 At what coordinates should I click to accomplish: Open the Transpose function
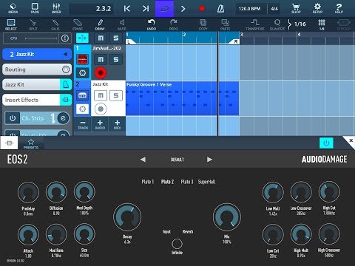point(255,24)
